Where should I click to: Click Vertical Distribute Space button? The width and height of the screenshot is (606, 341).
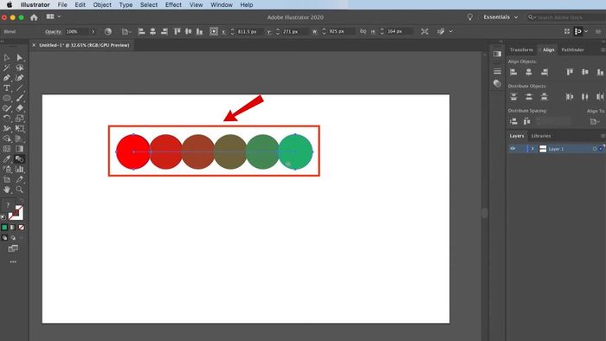point(513,122)
